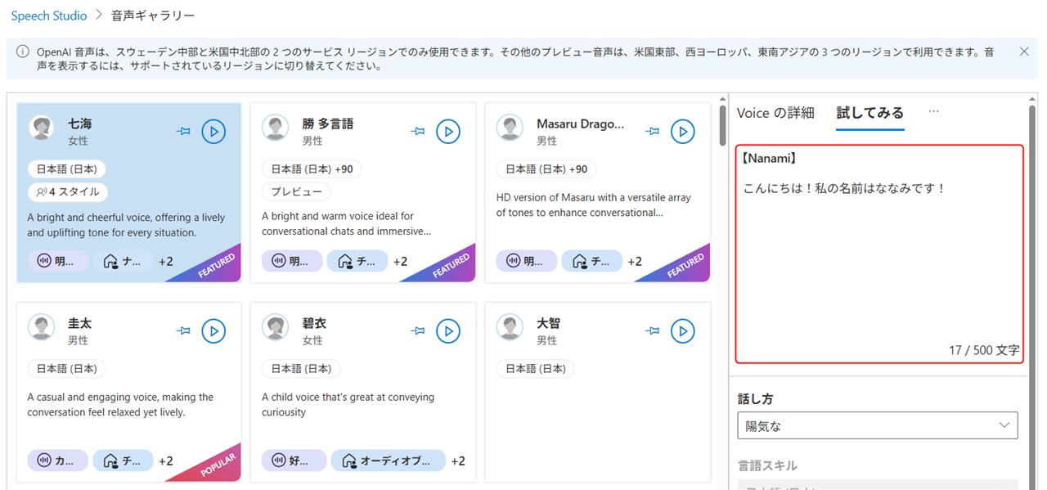Pin the 七海 voice
The height and width of the screenshot is (490, 1047).
coord(183,131)
